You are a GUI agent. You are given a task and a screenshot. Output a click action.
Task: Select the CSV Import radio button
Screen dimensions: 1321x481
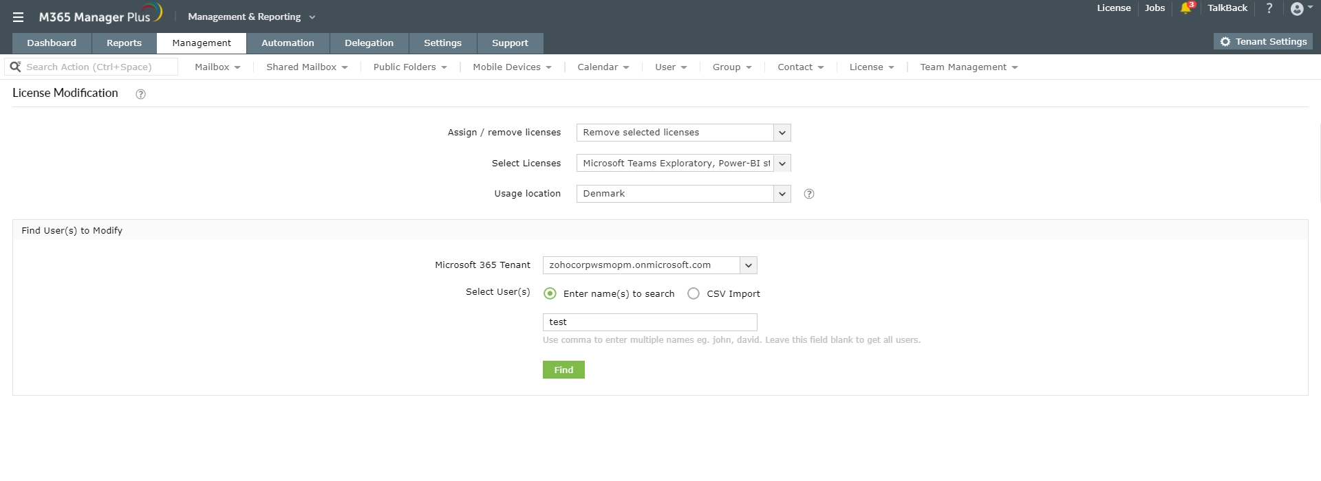[x=694, y=293]
